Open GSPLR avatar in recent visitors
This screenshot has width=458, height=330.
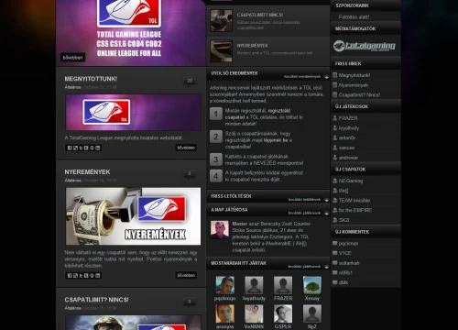coord(283,313)
